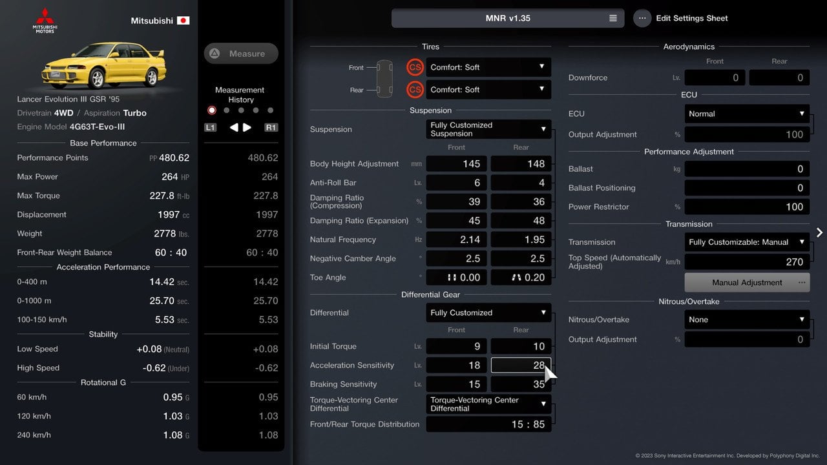This screenshot has width=827, height=465.
Task: Edit rear Natural Frequency 1.95
Action: pyautogui.click(x=521, y=240)
